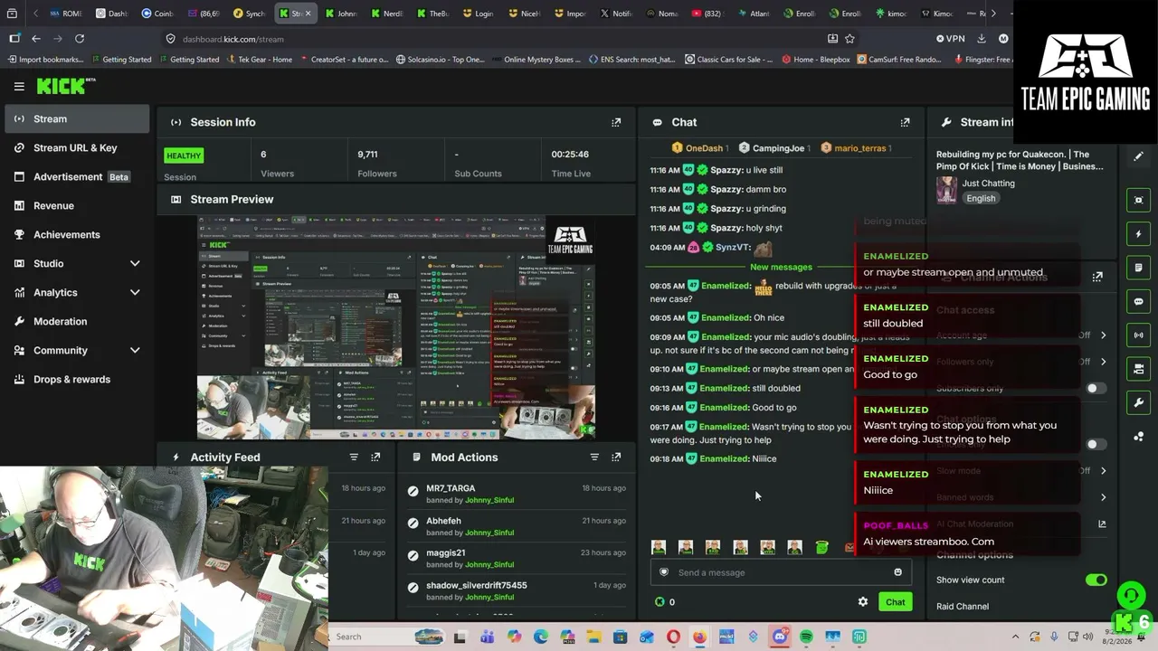Expand the Studio sidebar section
Screen dimensions: 1158x651
click(x=135, y=263)
